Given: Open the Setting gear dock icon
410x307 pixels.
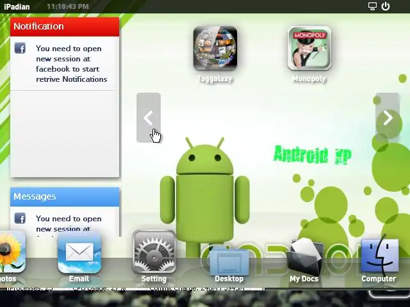Looking at the screenshot, I should click(154, 252).
